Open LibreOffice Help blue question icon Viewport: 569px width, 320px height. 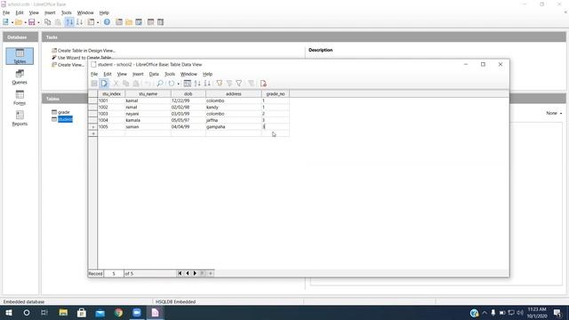coord(107,22)
